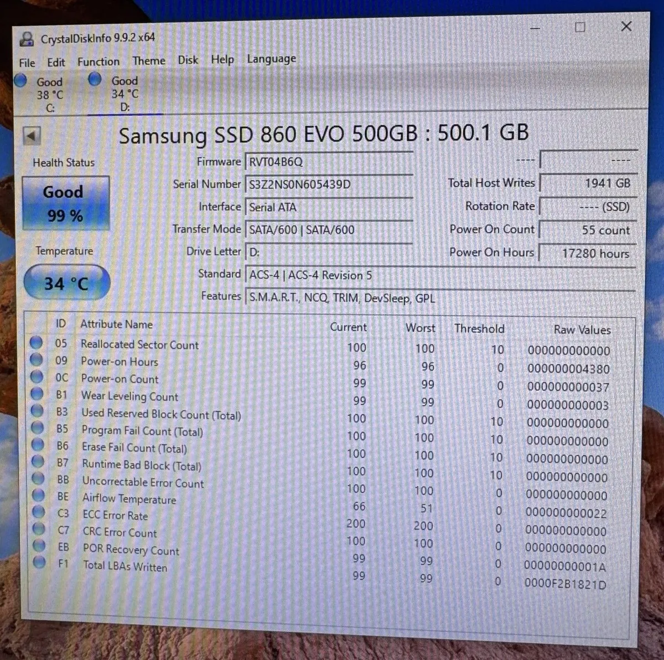Click the Current column header
This screenshot has width=664, height=660.
[x=348, y=327]
